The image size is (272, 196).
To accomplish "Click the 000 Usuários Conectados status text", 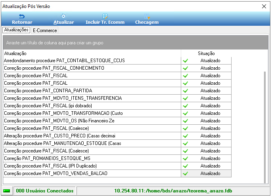I will pos(45,191).
